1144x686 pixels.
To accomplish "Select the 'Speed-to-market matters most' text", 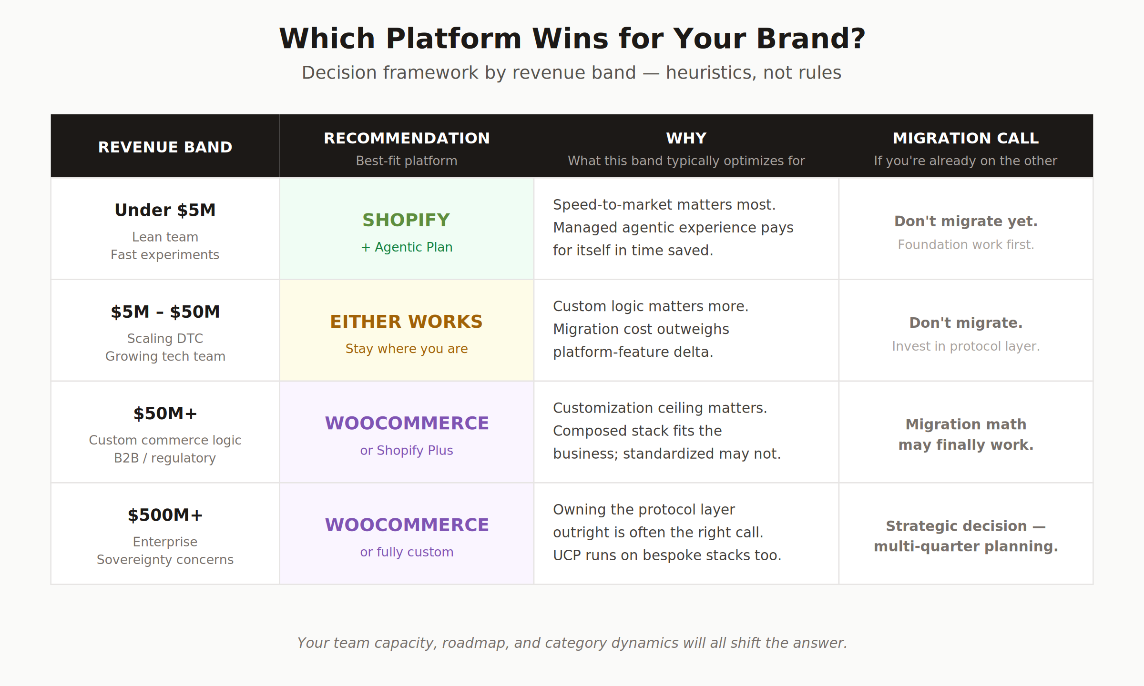I will (x=664, y=204).
